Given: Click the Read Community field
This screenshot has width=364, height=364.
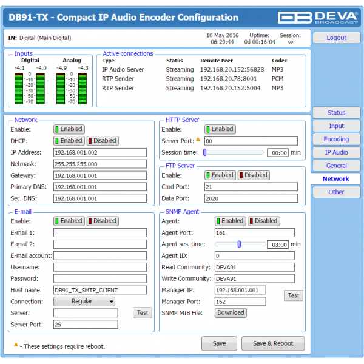Looking at the screenshot, I should (x=255, y=267).
